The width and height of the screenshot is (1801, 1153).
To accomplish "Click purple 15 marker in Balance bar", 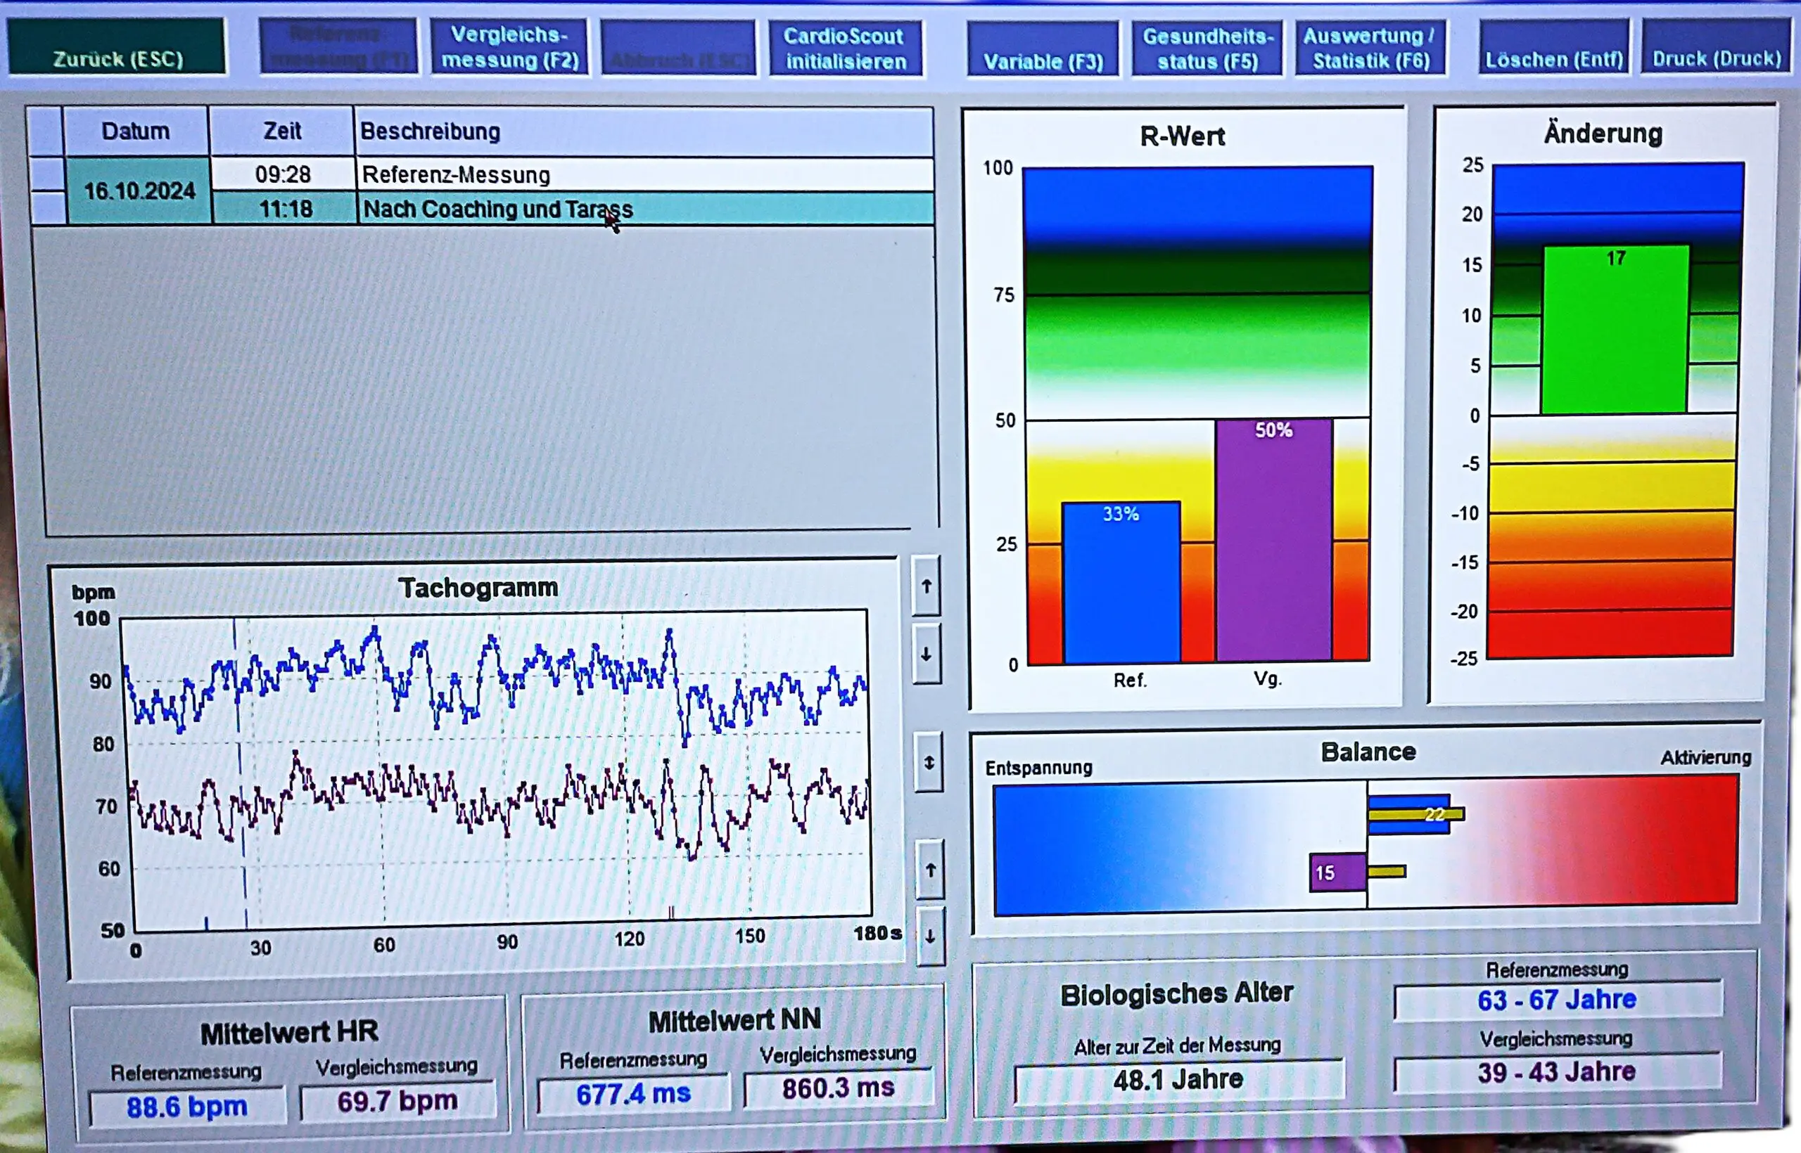I will pos(1337,873).
